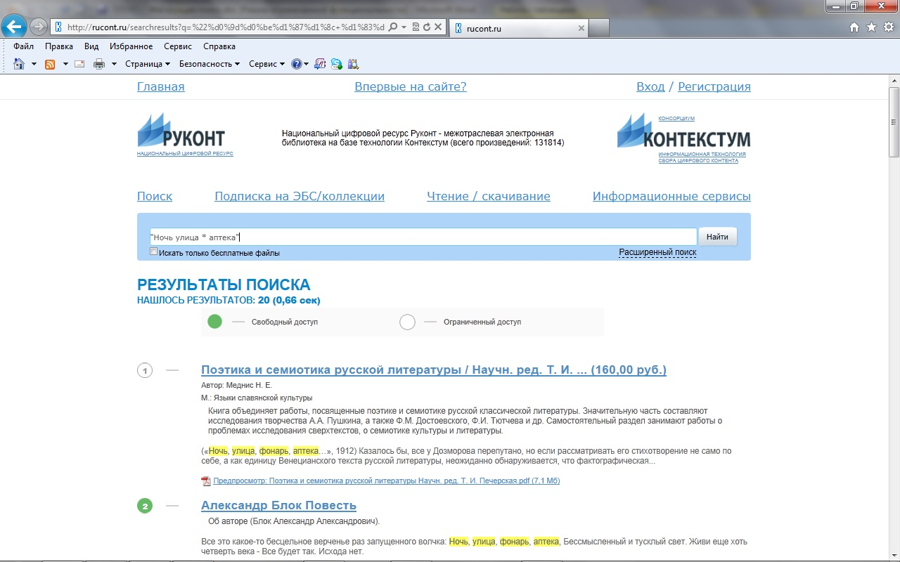Click the browser Back arrow button
Viewport: 900px width, 562px height.
15,27
